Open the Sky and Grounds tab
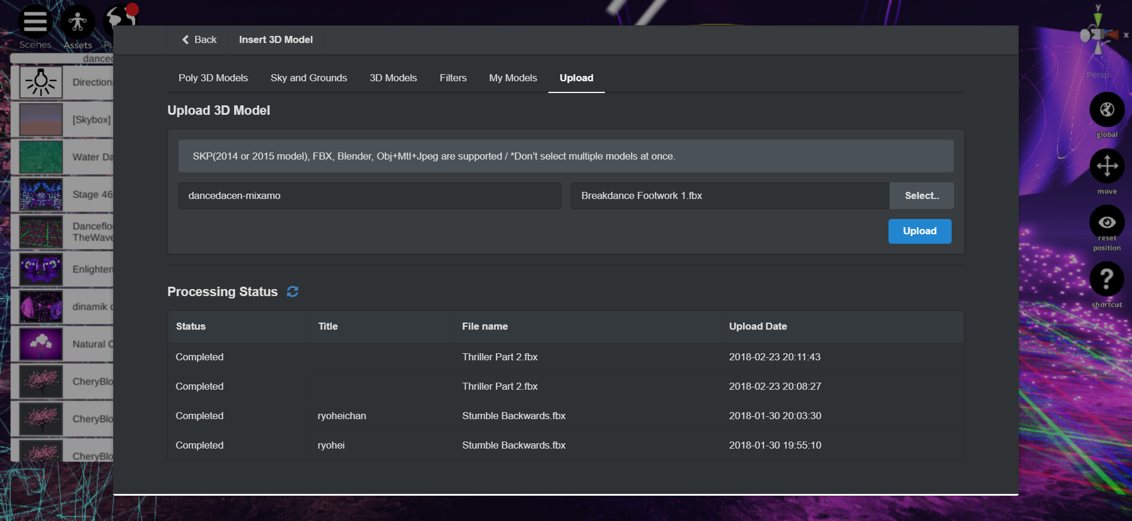Screen dimensions: 1132x521 308,78
